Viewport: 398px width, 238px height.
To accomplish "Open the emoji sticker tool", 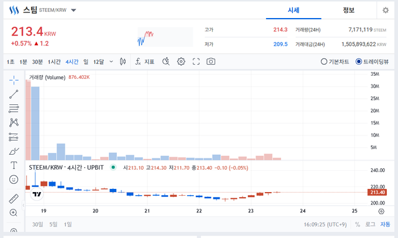I will point(14,180).
